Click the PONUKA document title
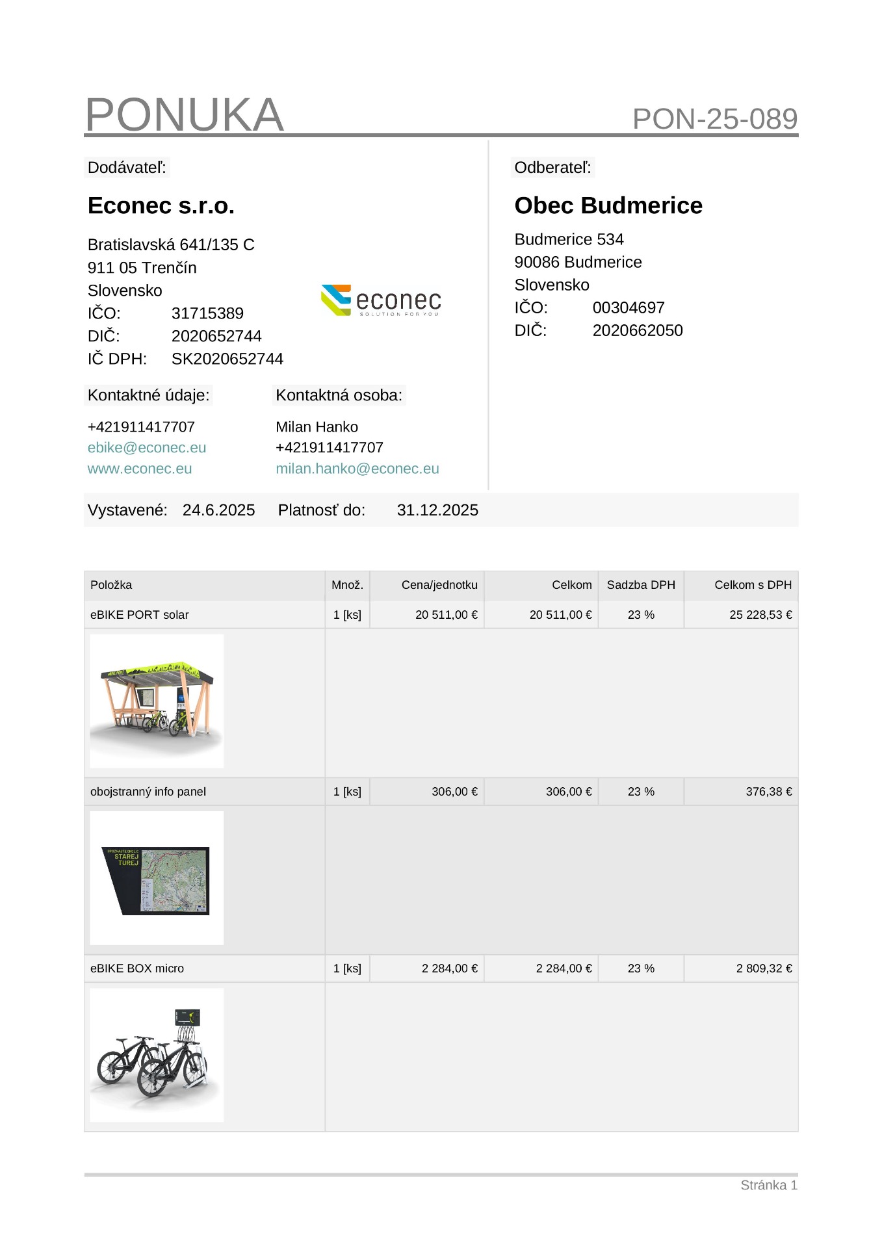Viewport: 882px width, 1248px height. click(x=184, y=115)
